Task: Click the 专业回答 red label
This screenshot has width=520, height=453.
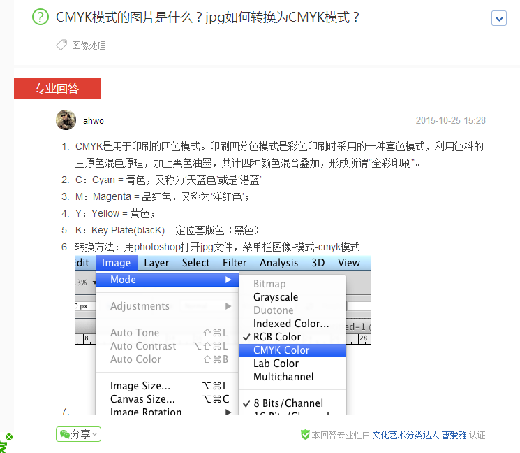Action: tap(57, 88)
